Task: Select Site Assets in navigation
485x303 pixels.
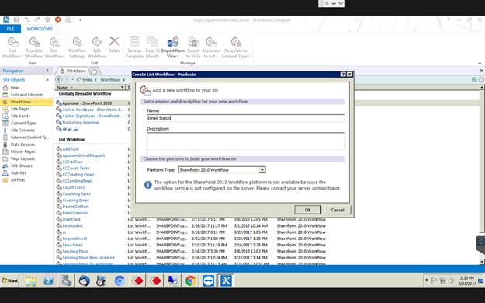Action: coord(20,117)
